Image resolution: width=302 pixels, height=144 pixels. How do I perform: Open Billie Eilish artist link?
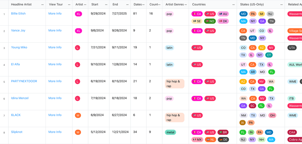[18, 14]
